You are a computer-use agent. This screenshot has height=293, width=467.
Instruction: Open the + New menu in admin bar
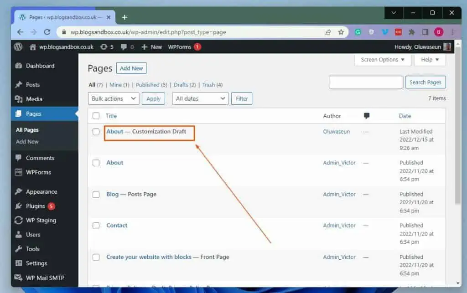coord(151,46)
